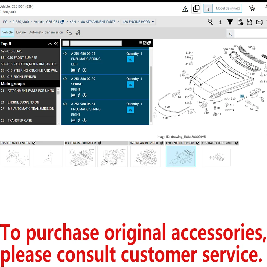Open the WIS document icon
The image size is (267, 267).
coord(249,22)
